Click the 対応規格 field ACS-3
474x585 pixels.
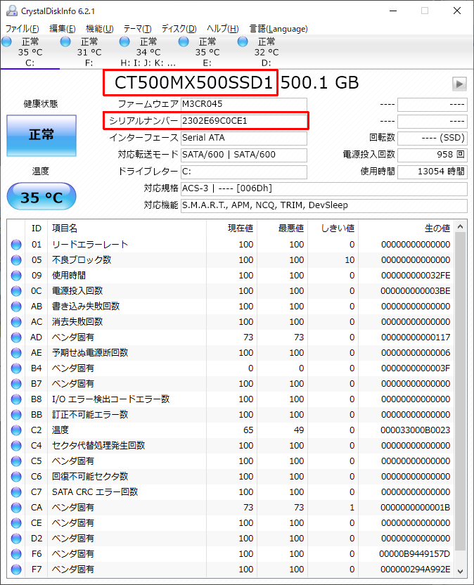(324, 188)
